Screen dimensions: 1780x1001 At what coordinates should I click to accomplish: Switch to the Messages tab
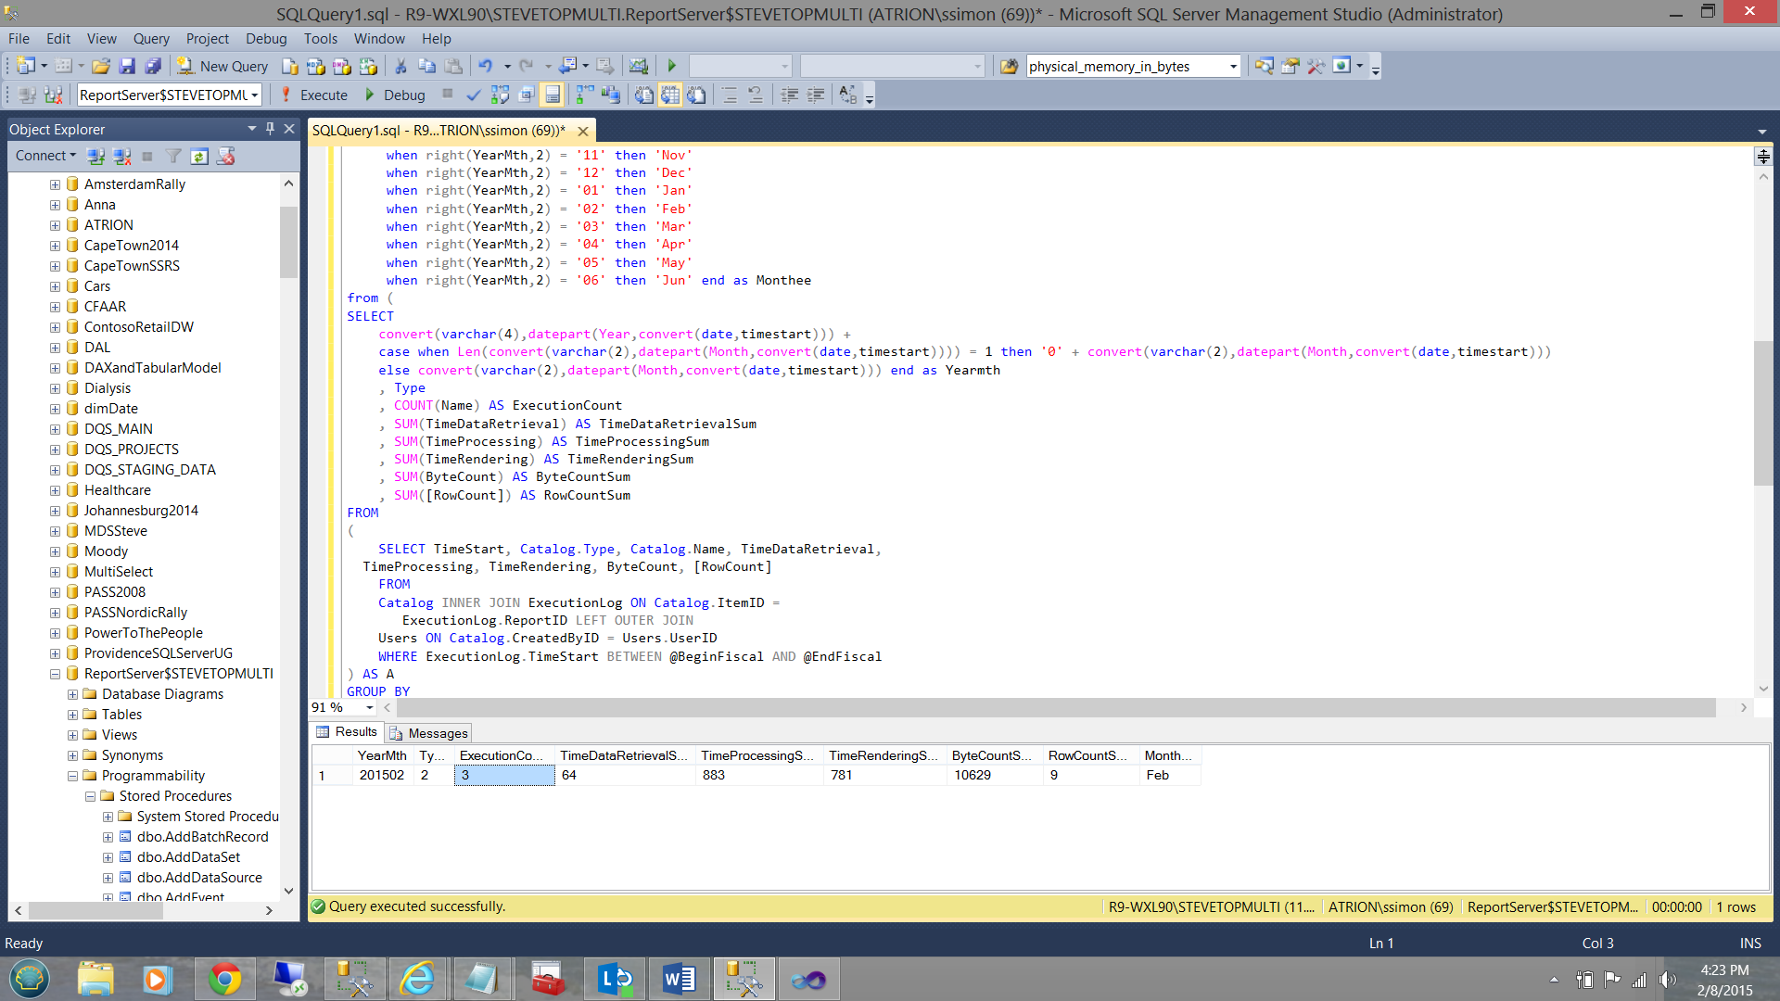click(429, 733)
